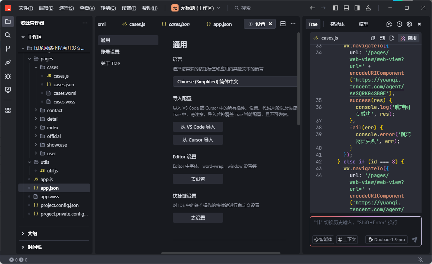Open the 终端(T) menu
The width and height of the screenshot is (432, 264).
pos(129,8)
